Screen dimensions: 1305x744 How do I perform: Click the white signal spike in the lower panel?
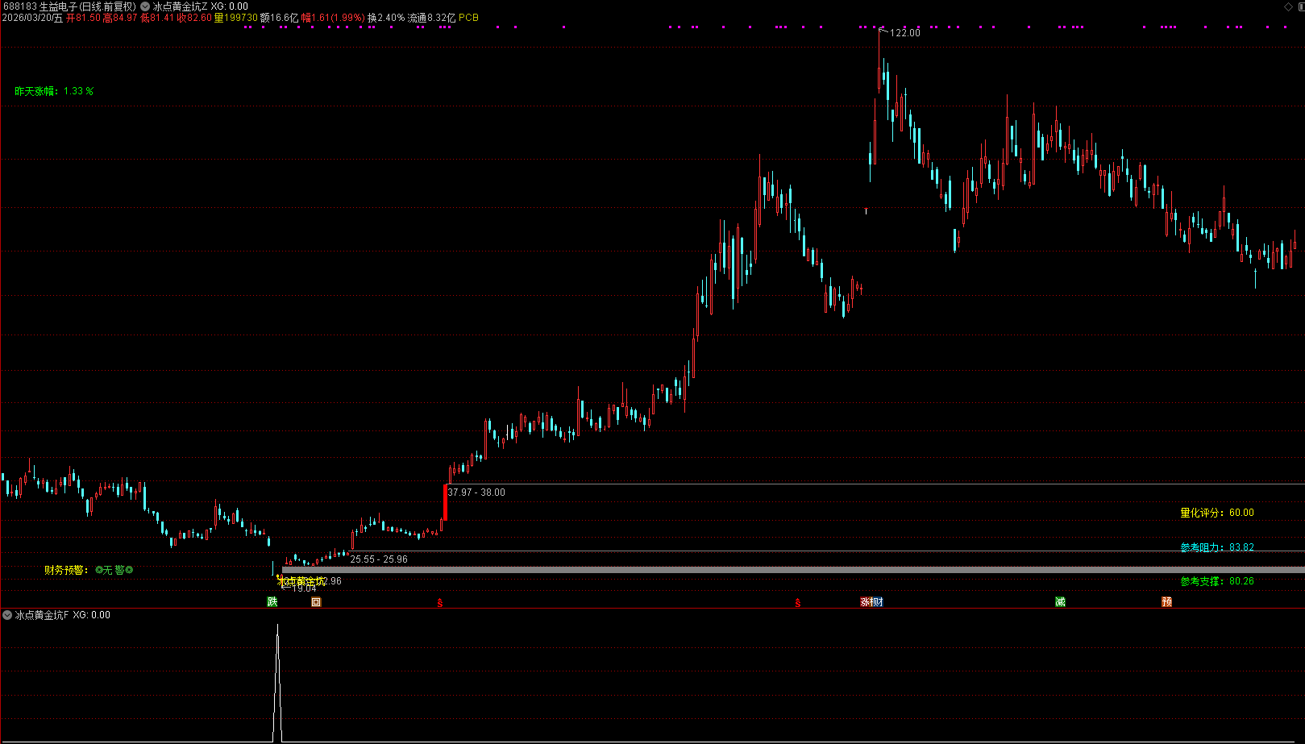tap(278, 682)
